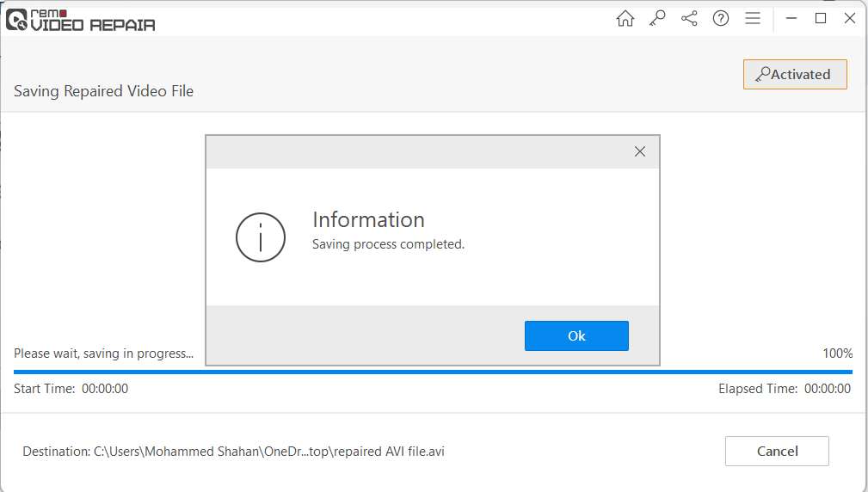Image resolution: width=868 pixels, height=492 pixels.
Task: Click the Remo Video Repair logo
Action: click(81, 19)
